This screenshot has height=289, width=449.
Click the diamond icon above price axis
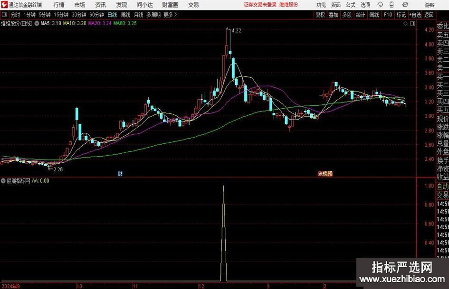tap(405, 24)
